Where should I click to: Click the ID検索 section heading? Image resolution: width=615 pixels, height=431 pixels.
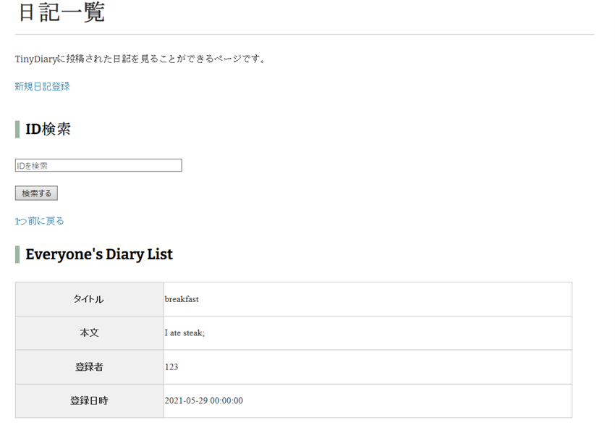[x=48, y=130]
